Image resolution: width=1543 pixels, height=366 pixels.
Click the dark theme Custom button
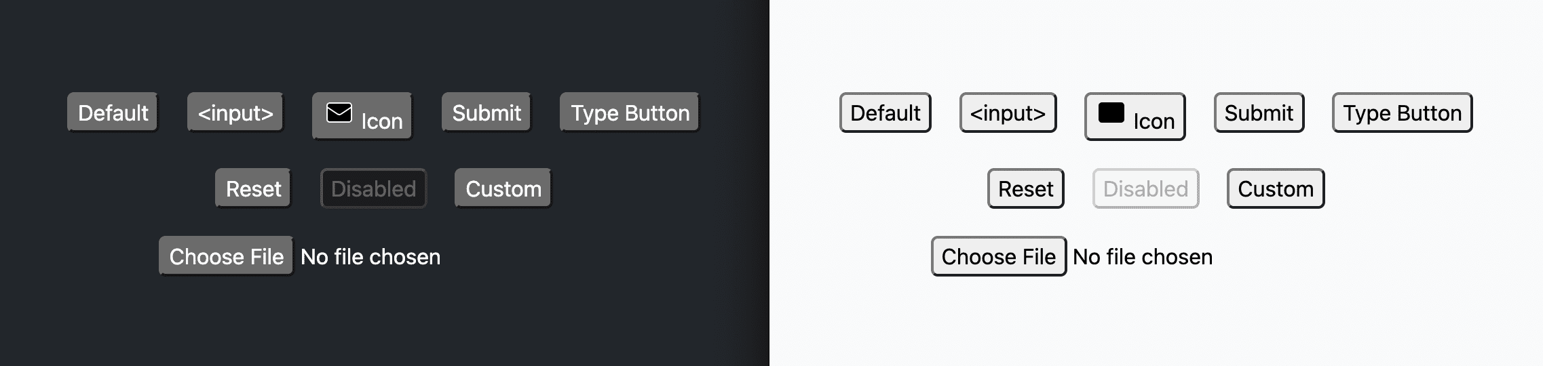[x=503, y=188]
